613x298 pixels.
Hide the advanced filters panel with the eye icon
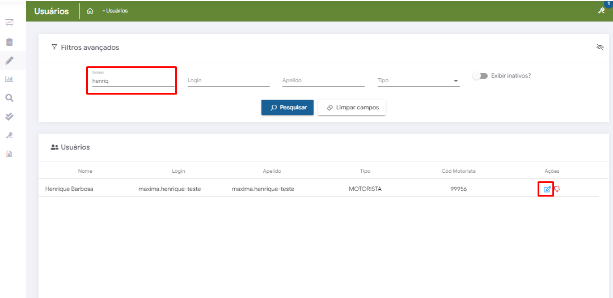[x=600, y=48]
